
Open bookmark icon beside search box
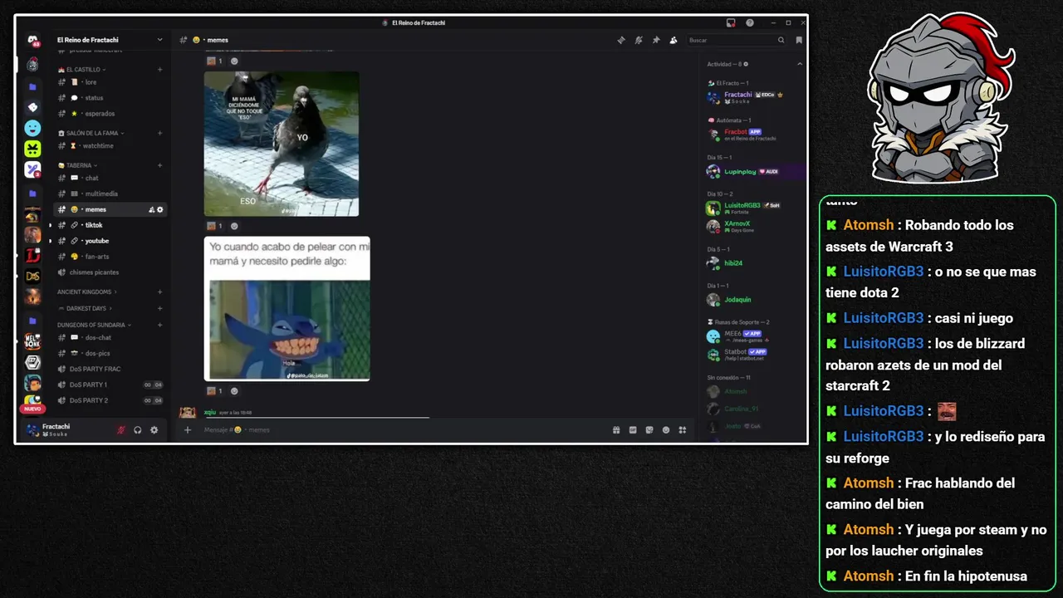pyautogui.click(x=799, y=40)
